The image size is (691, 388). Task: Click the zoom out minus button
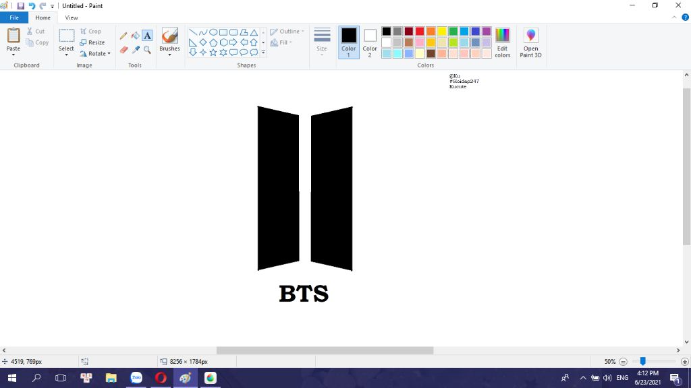click(x=623, y=362)
